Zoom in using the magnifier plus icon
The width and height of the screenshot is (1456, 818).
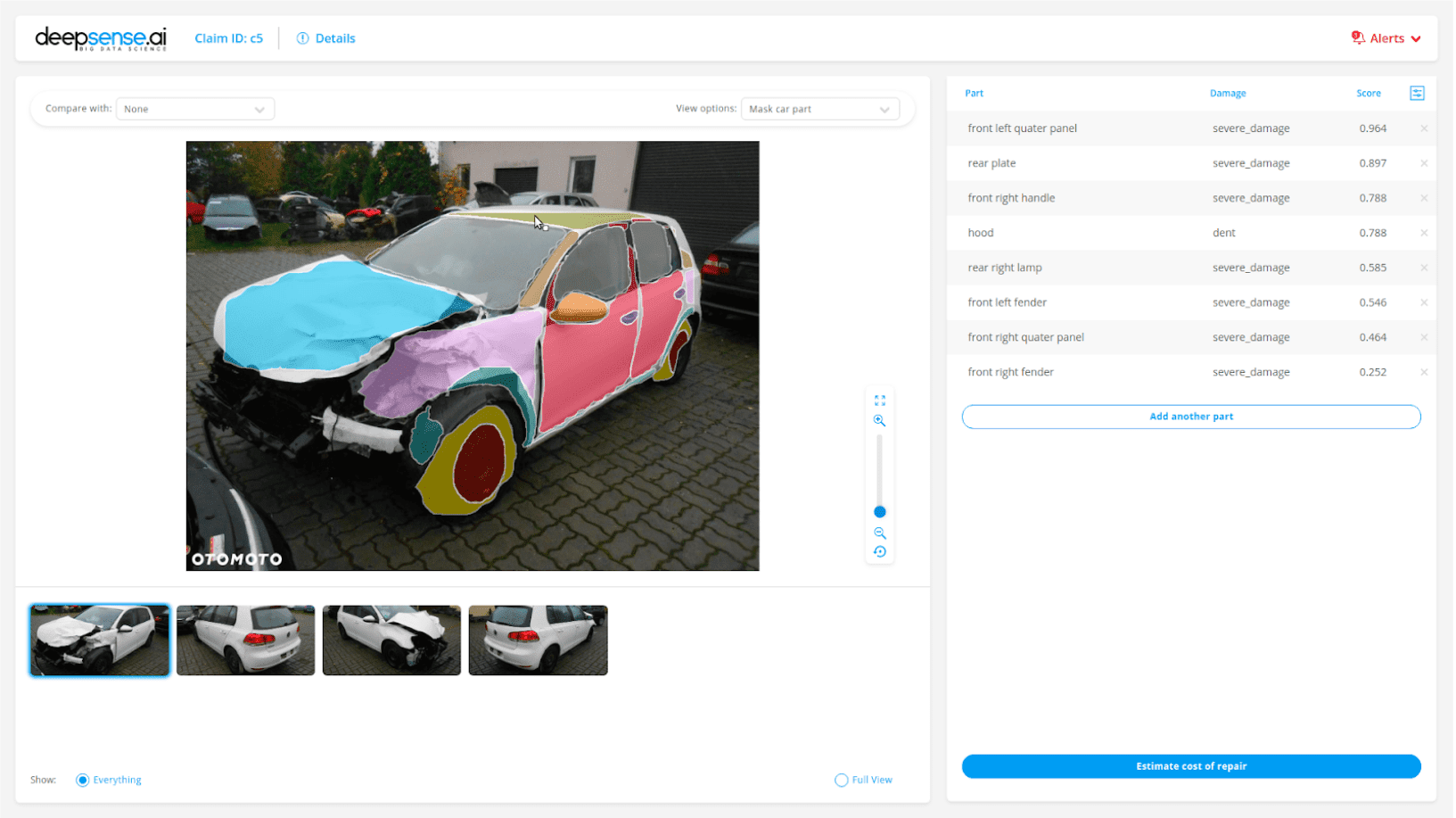point(879,421)
